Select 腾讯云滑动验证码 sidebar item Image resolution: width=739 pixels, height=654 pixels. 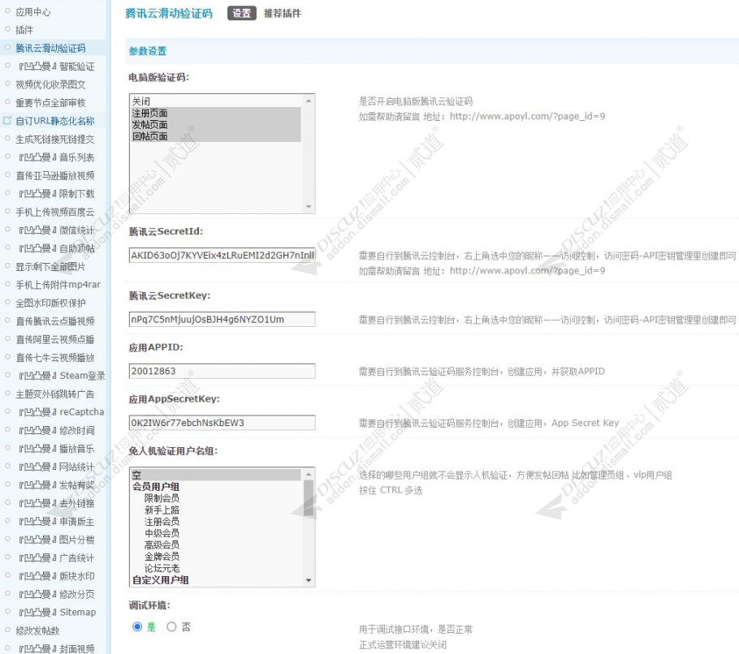51,48
